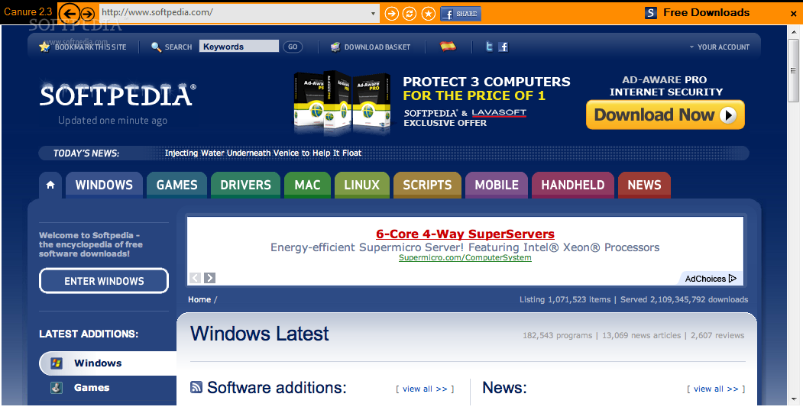Click the Softpedia logo
This screenshot has width=803, height=410.
[x=117, y=94]
